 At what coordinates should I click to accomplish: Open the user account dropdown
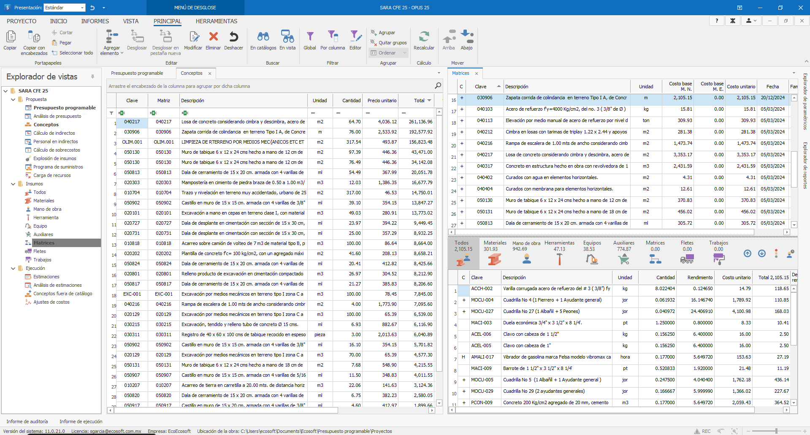751,21
